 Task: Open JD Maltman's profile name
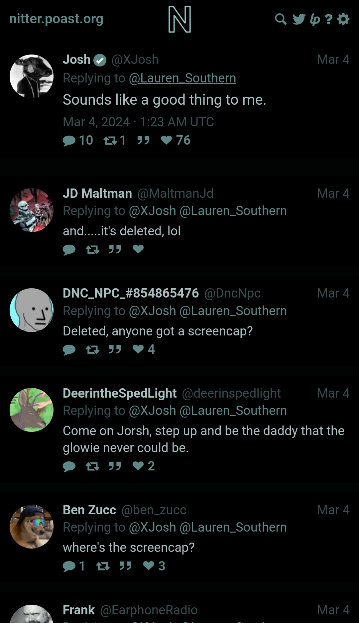[97, 193]
